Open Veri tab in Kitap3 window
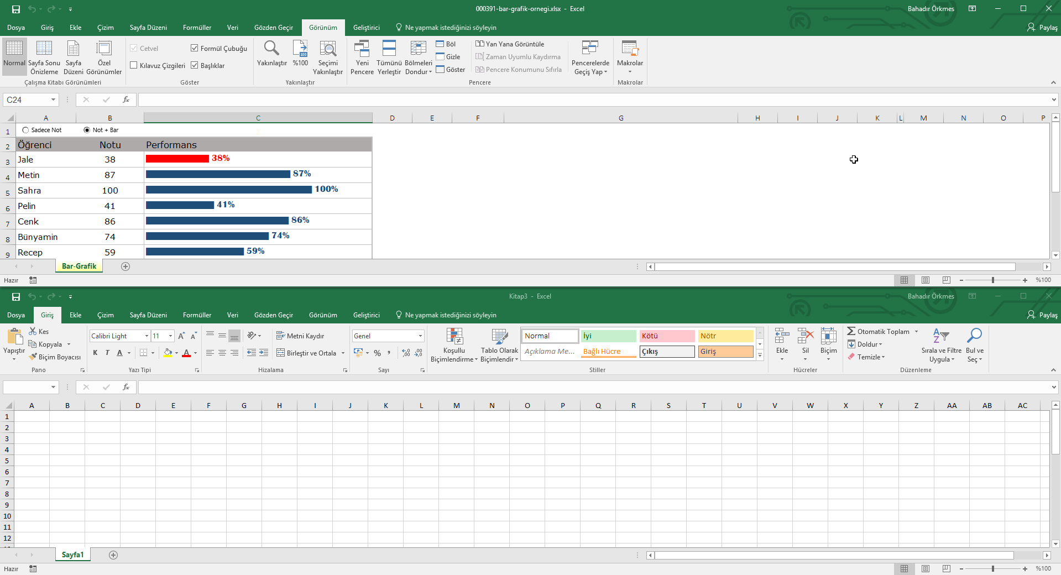 pos(232,315)
